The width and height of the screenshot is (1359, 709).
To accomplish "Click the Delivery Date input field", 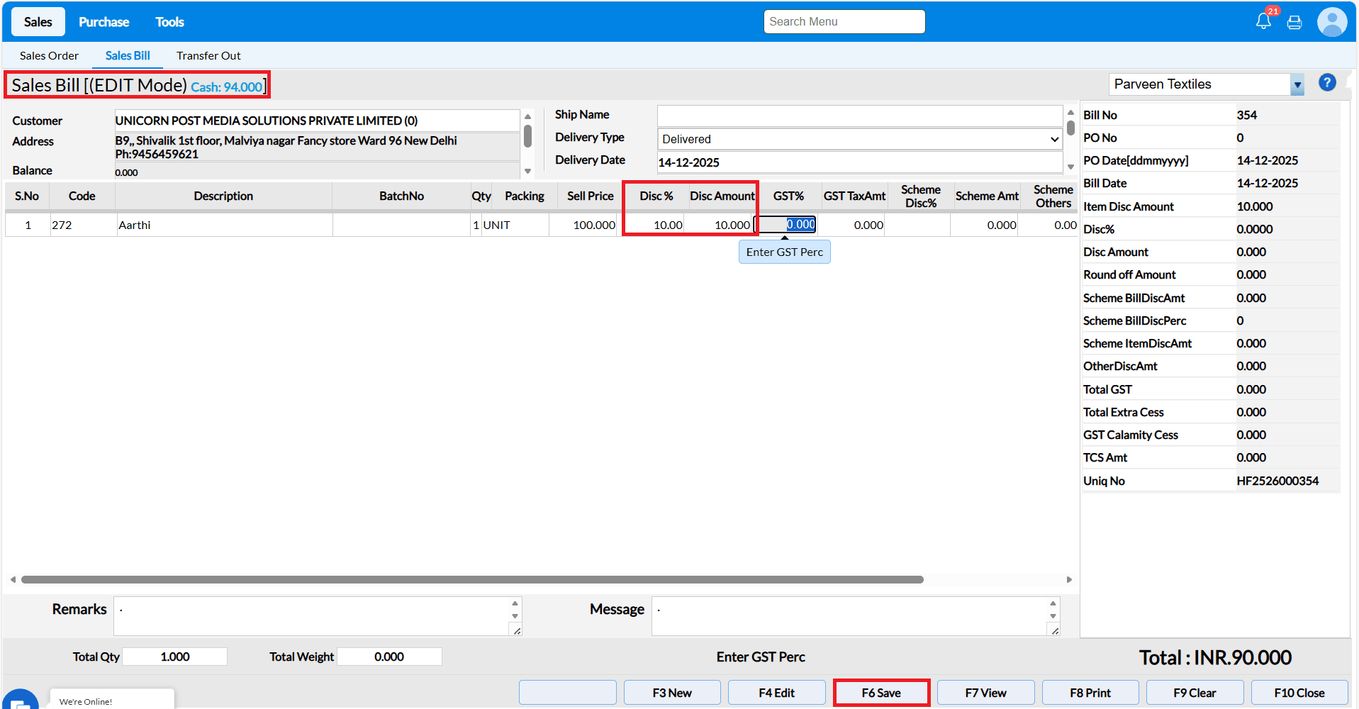I will click(x=859, y=162).
